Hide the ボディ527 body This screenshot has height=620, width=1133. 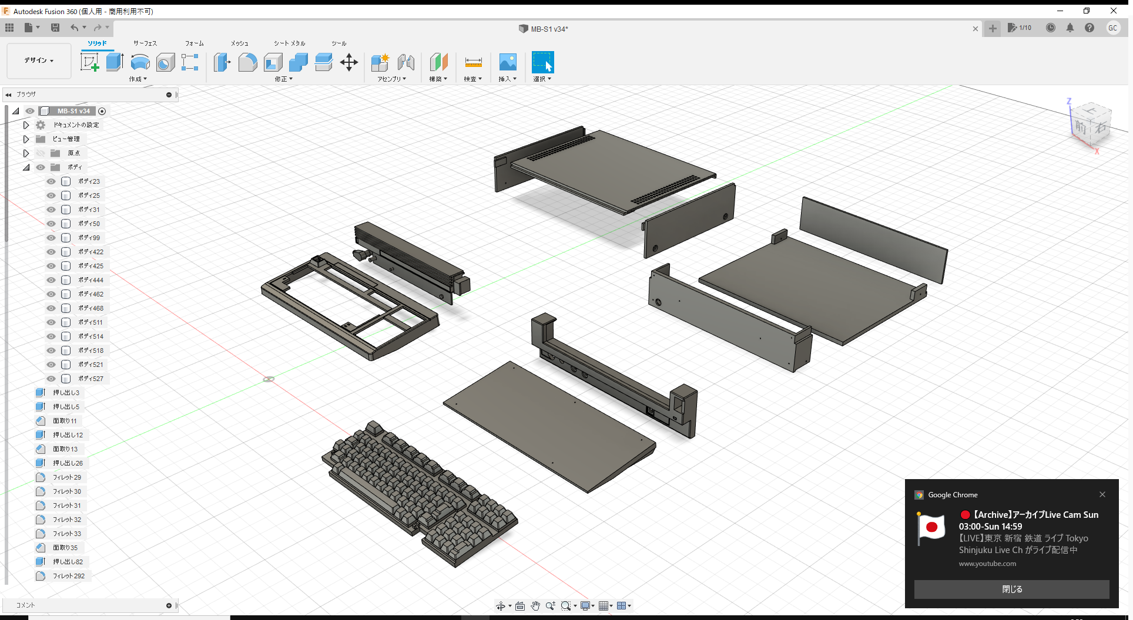tap(51, 379)
